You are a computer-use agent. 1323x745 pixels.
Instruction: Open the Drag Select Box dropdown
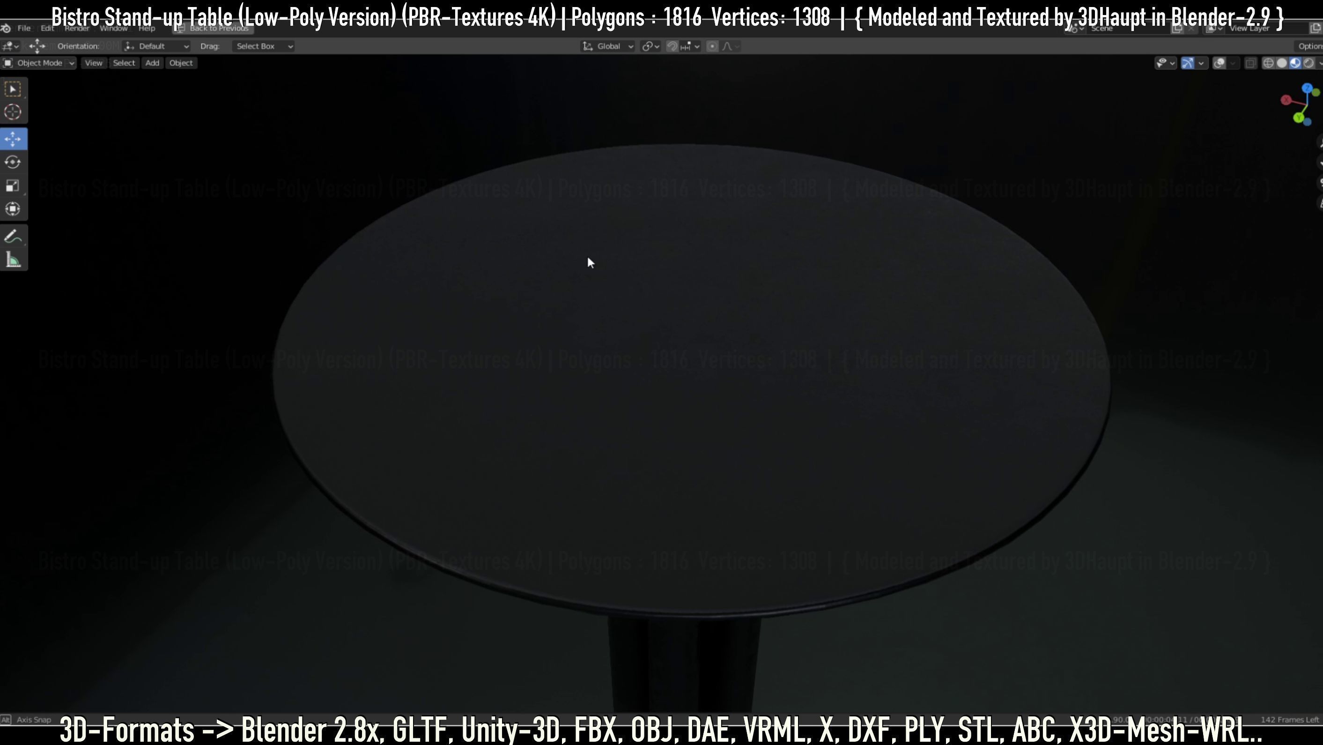tap(263, 46)
